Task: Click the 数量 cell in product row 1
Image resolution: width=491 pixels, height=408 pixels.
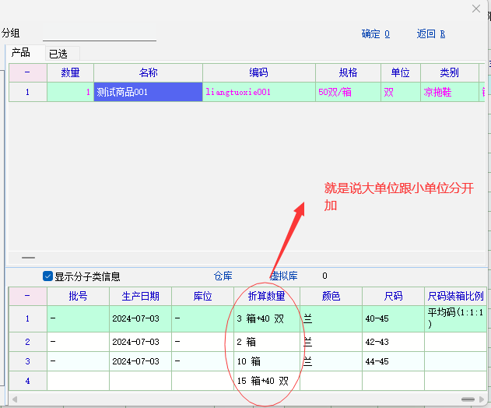Action: click(70, 92)
